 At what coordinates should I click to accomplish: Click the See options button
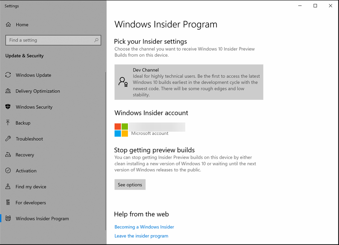pos(130,185)
